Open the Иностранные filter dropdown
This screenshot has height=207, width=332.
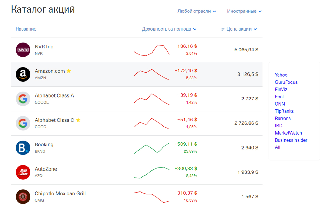coord(245,11)
